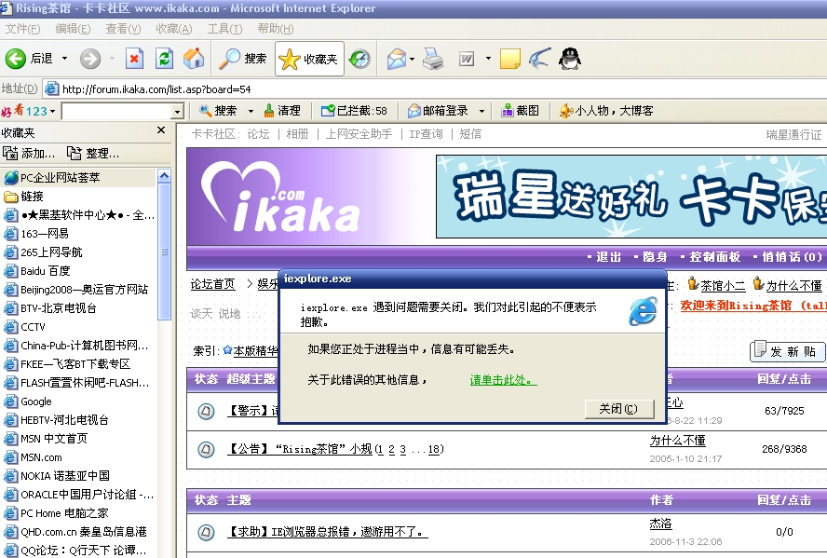The height and width of the screenshot is (558, 827).
Task: Click the blue bird messenger icon
Action: [540, 59]
